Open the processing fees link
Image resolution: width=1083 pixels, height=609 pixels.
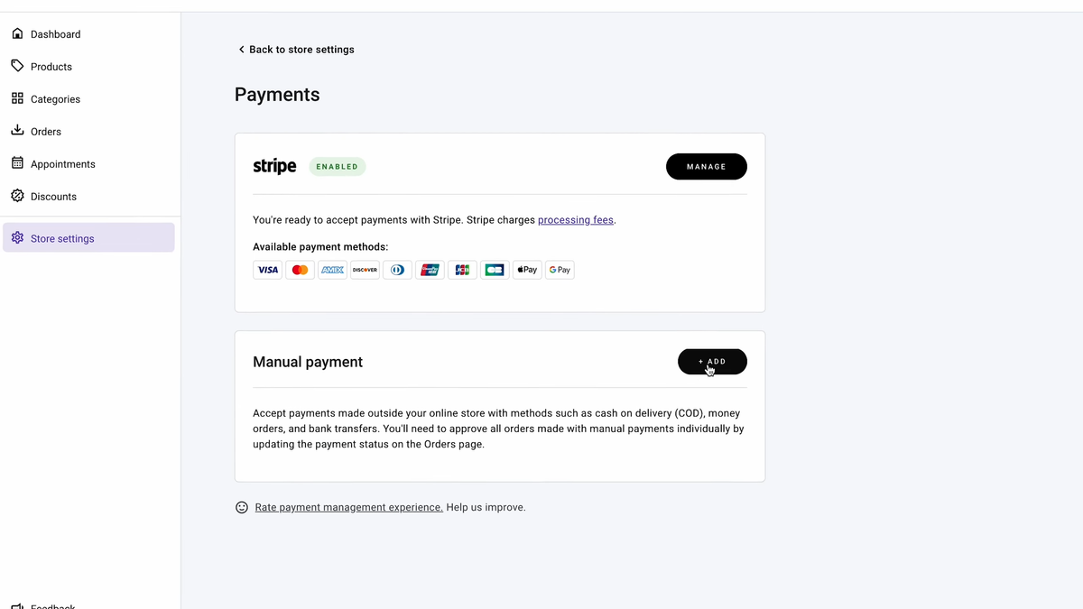(x=576, y=220)
